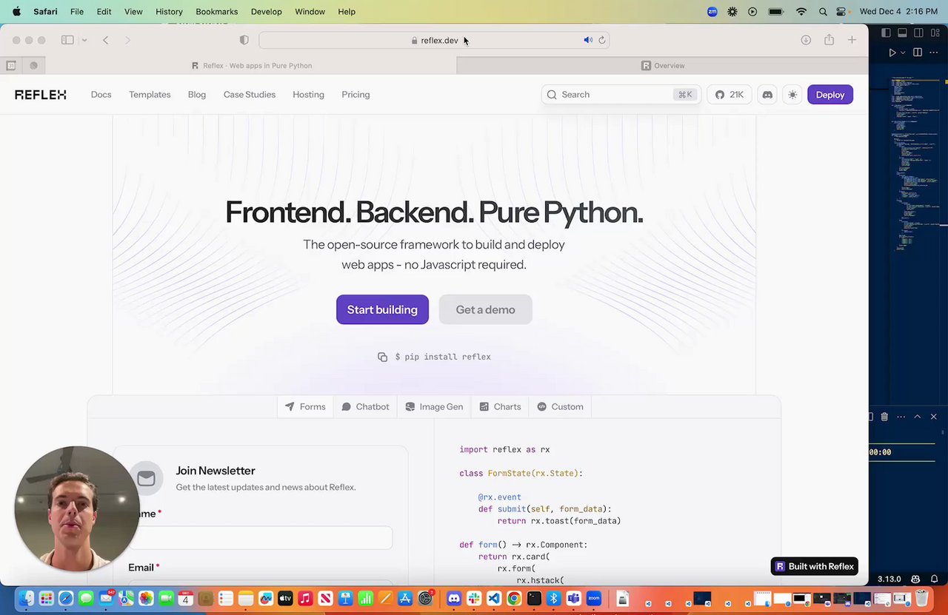Add a new Safari tab with the plus icon
948x615 pixels.
pos(852,40)
